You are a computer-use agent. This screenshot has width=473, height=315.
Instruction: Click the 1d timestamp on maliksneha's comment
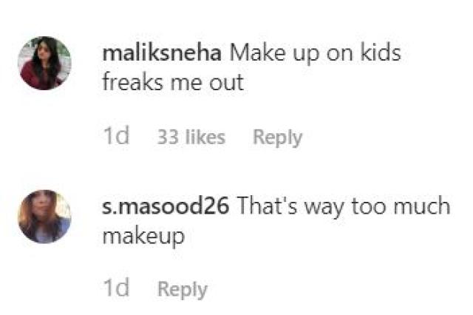coord(117,137)
